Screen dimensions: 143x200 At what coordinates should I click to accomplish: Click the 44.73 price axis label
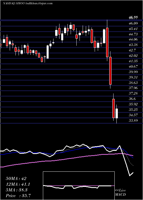coord(133,34)
